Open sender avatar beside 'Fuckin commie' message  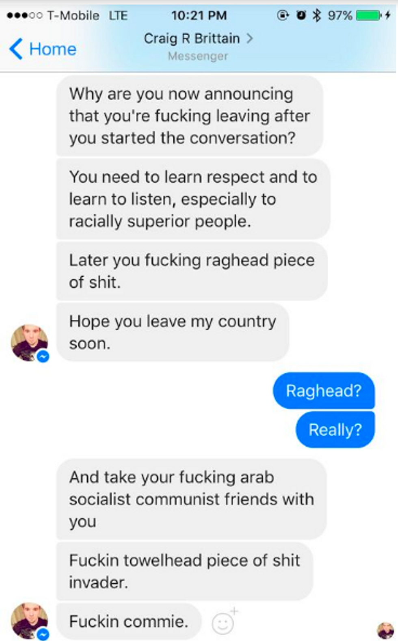pos(29,621)
